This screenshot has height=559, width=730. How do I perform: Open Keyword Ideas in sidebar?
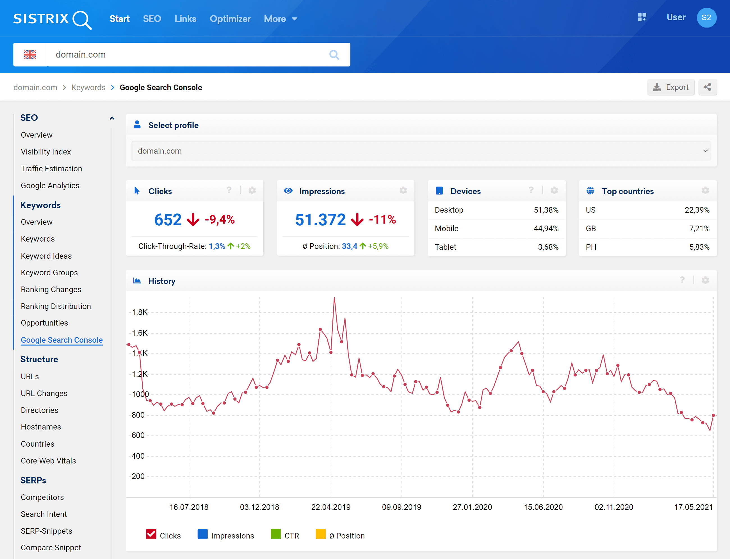tap(46, 256)
